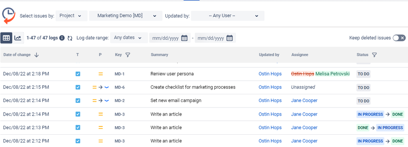
Task: Click priority change icons in MD-2 row
Action: (101, 101)
